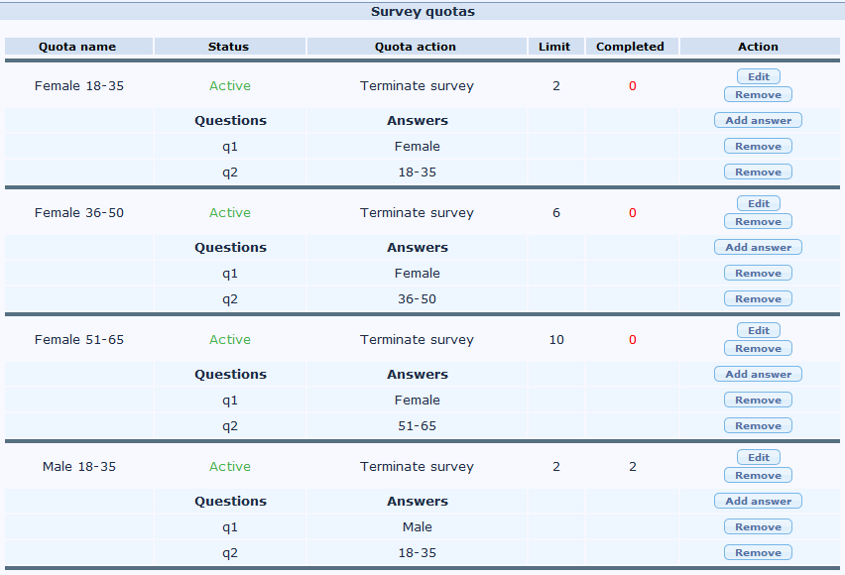Edit the Female 51-65 quota
Viewport: 845px width, 575px height.
[x=758, y=330]
